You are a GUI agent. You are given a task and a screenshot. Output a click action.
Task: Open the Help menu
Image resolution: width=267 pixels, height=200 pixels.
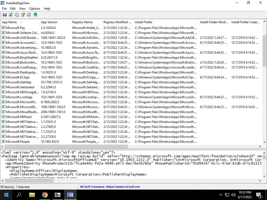click(47, 9)
